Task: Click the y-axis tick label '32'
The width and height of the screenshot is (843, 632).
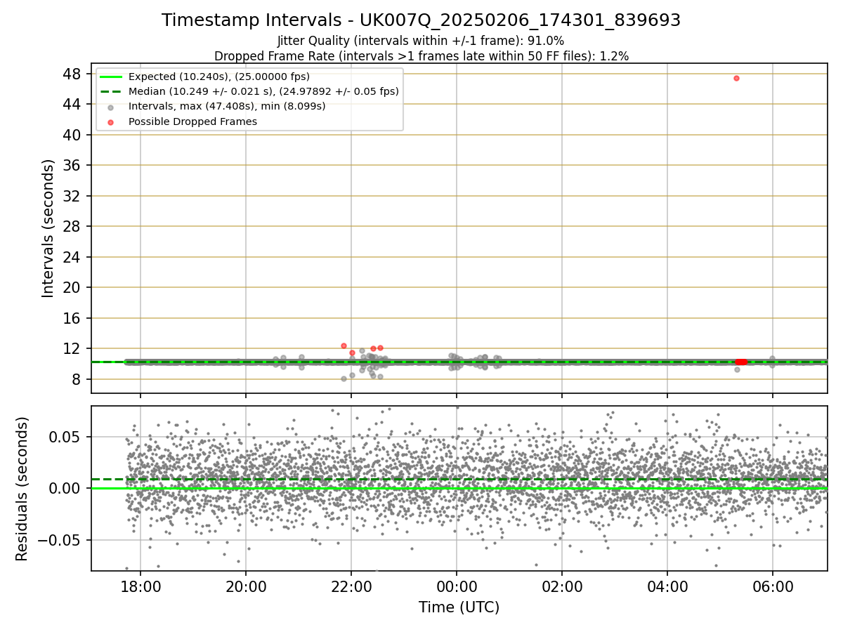Action: [72, 196]
